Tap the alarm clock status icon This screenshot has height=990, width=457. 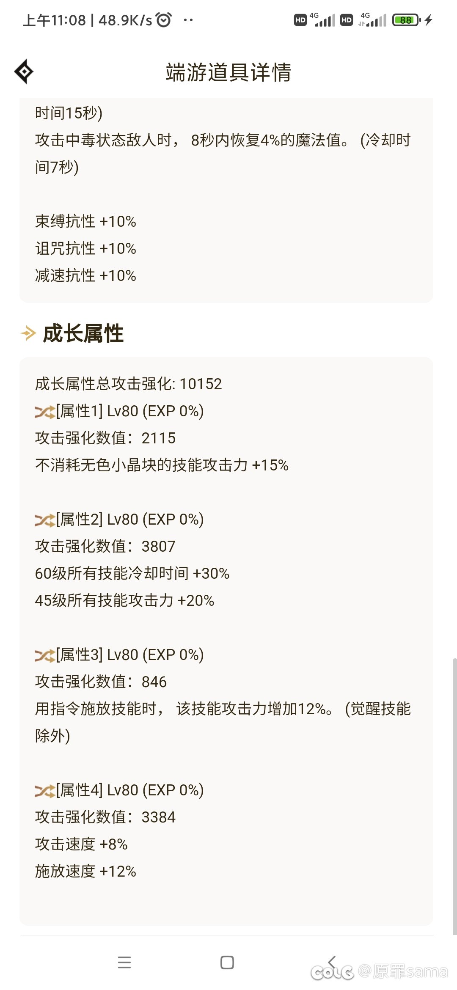pyautogui.click(x=164, y=19)
